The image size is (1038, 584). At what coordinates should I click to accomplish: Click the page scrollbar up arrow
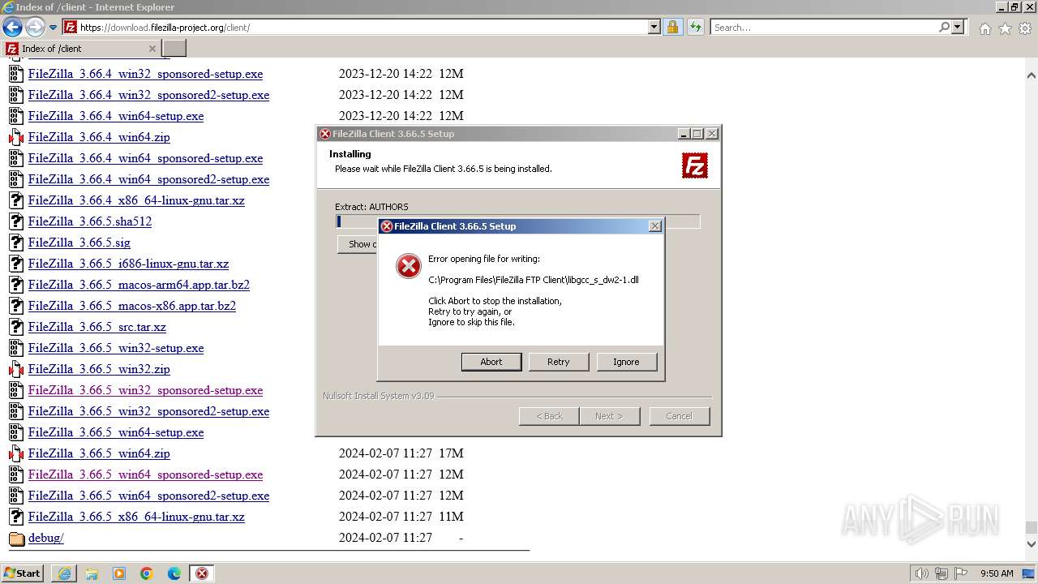tap(1031, 75)
